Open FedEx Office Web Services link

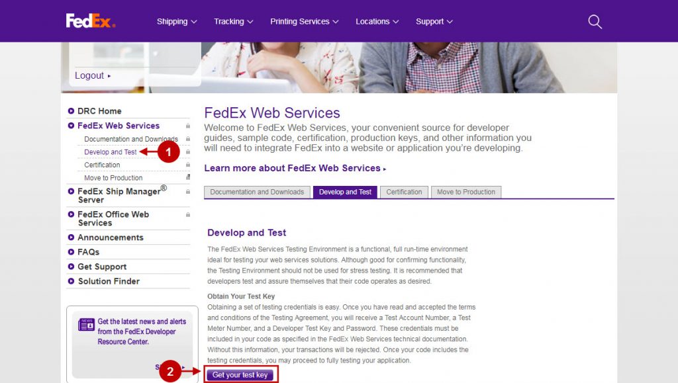113,218
